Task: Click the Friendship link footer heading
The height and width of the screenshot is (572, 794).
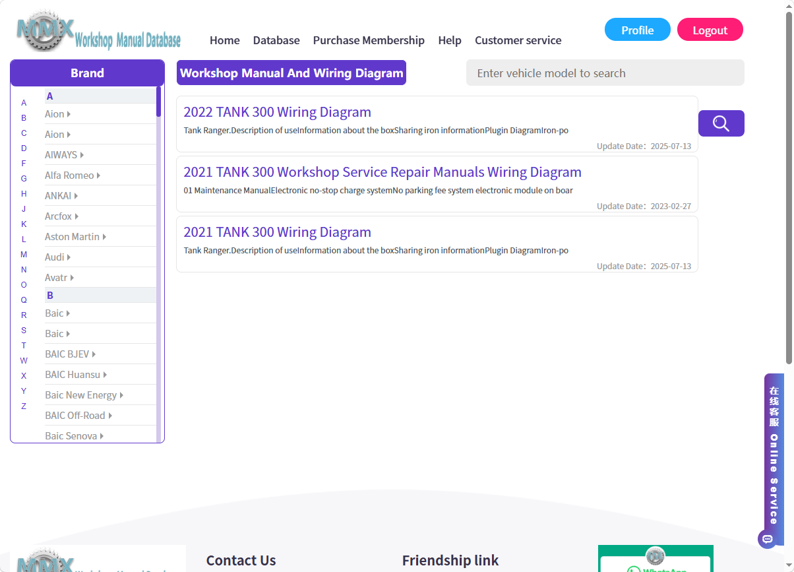Action: point(450,561)
